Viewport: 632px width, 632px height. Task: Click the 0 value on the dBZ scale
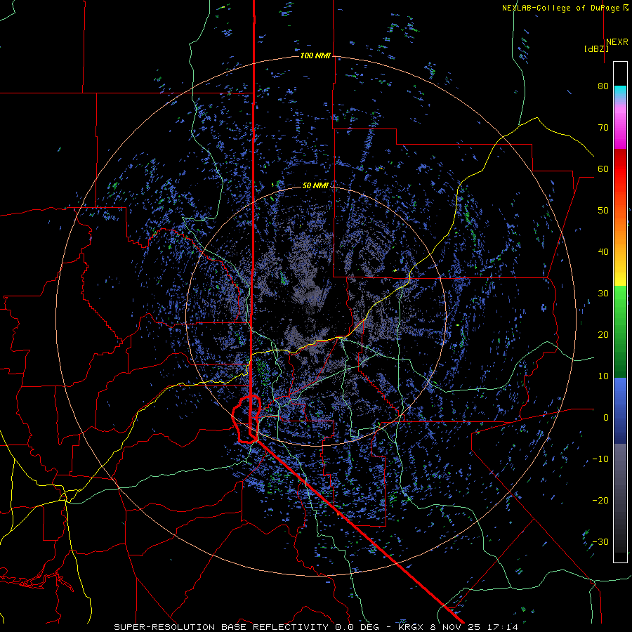point(606,418)
